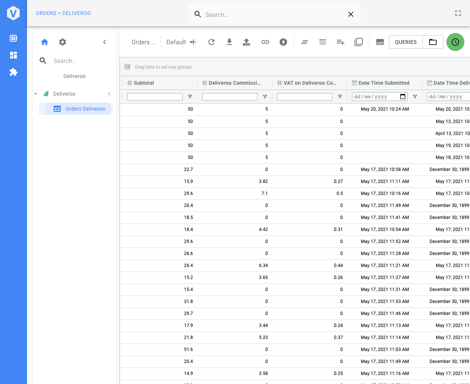Open filter options for Subtotal column
Screen dimensions: 470x384
(190, 97)
